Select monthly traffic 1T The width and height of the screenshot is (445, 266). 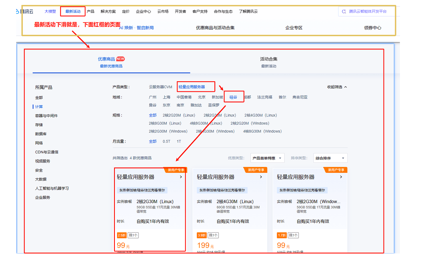pyautogui.click(x=179, y=142)
